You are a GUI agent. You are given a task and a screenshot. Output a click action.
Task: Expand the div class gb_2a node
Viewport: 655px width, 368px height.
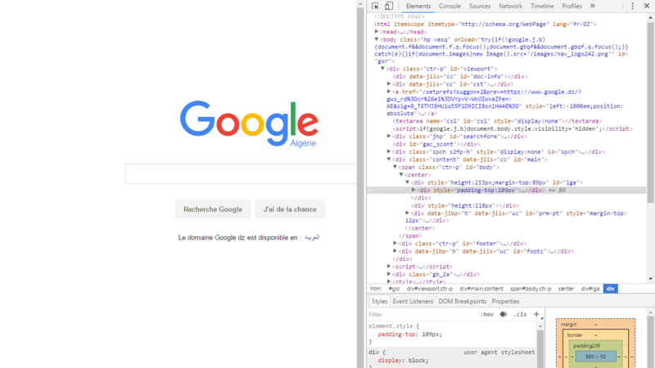tap(388, 274)
